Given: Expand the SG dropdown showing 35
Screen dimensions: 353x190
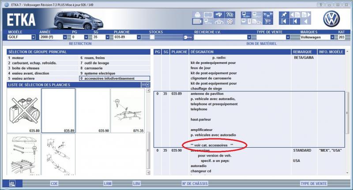Looking at the screenshot, I should (x=107, y=37).
